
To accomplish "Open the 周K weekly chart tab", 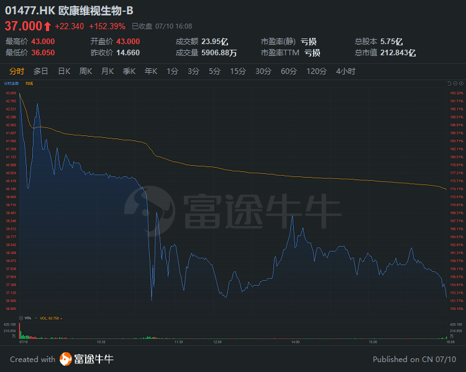I will click(86, 71).
